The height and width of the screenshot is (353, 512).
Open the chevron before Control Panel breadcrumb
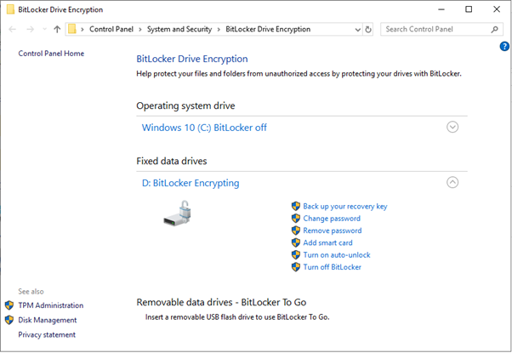82,30
